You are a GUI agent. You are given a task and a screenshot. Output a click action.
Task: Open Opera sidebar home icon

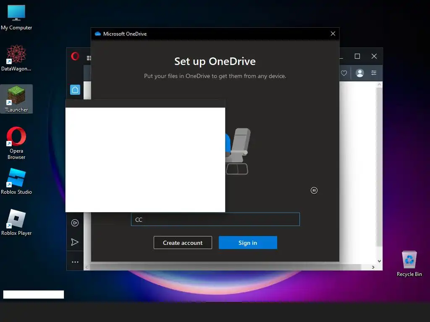[x=75, y=90]
